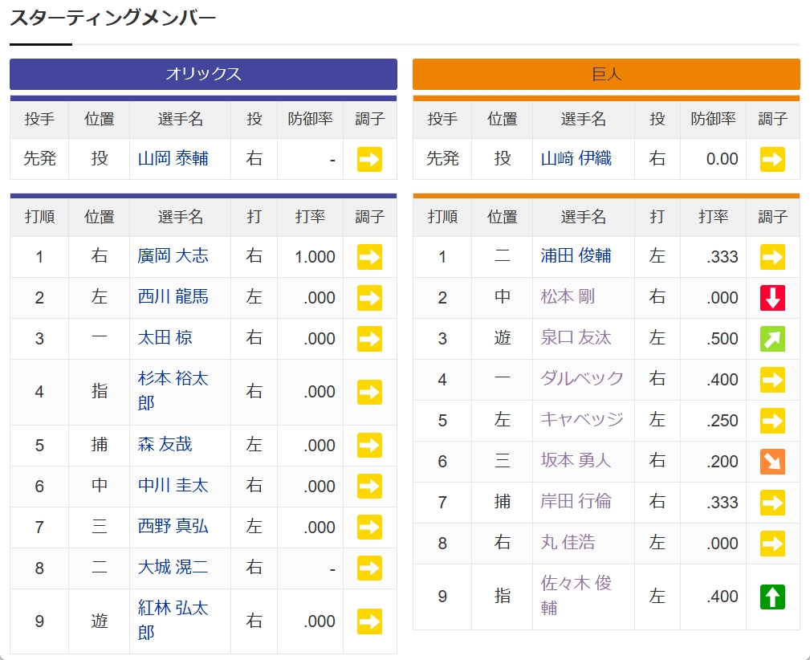The width and height of the screenshot is (810, 660).
Task: Click the オリックス team header
Action: tap(203, 75)
